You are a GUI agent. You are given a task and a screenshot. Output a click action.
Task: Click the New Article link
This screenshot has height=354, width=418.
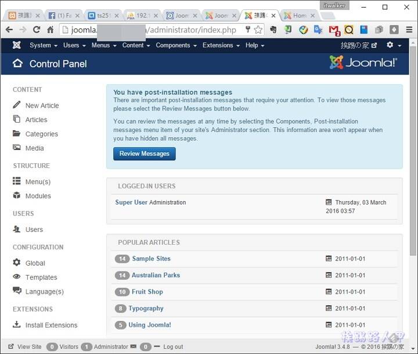click(42, 105)
